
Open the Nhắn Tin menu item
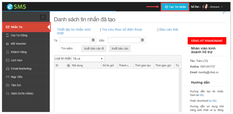click(26, 27)
